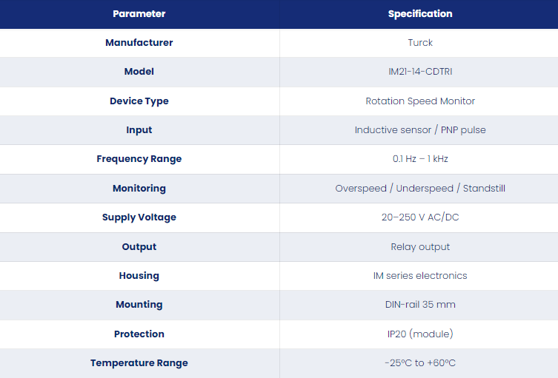Select the "Temperature Range" label
The image size is (558, 378).
[x=139, y=363]
